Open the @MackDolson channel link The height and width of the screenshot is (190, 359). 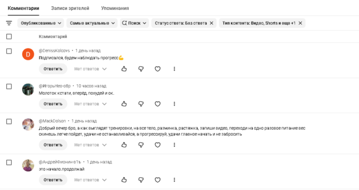[x=52, y=121]
